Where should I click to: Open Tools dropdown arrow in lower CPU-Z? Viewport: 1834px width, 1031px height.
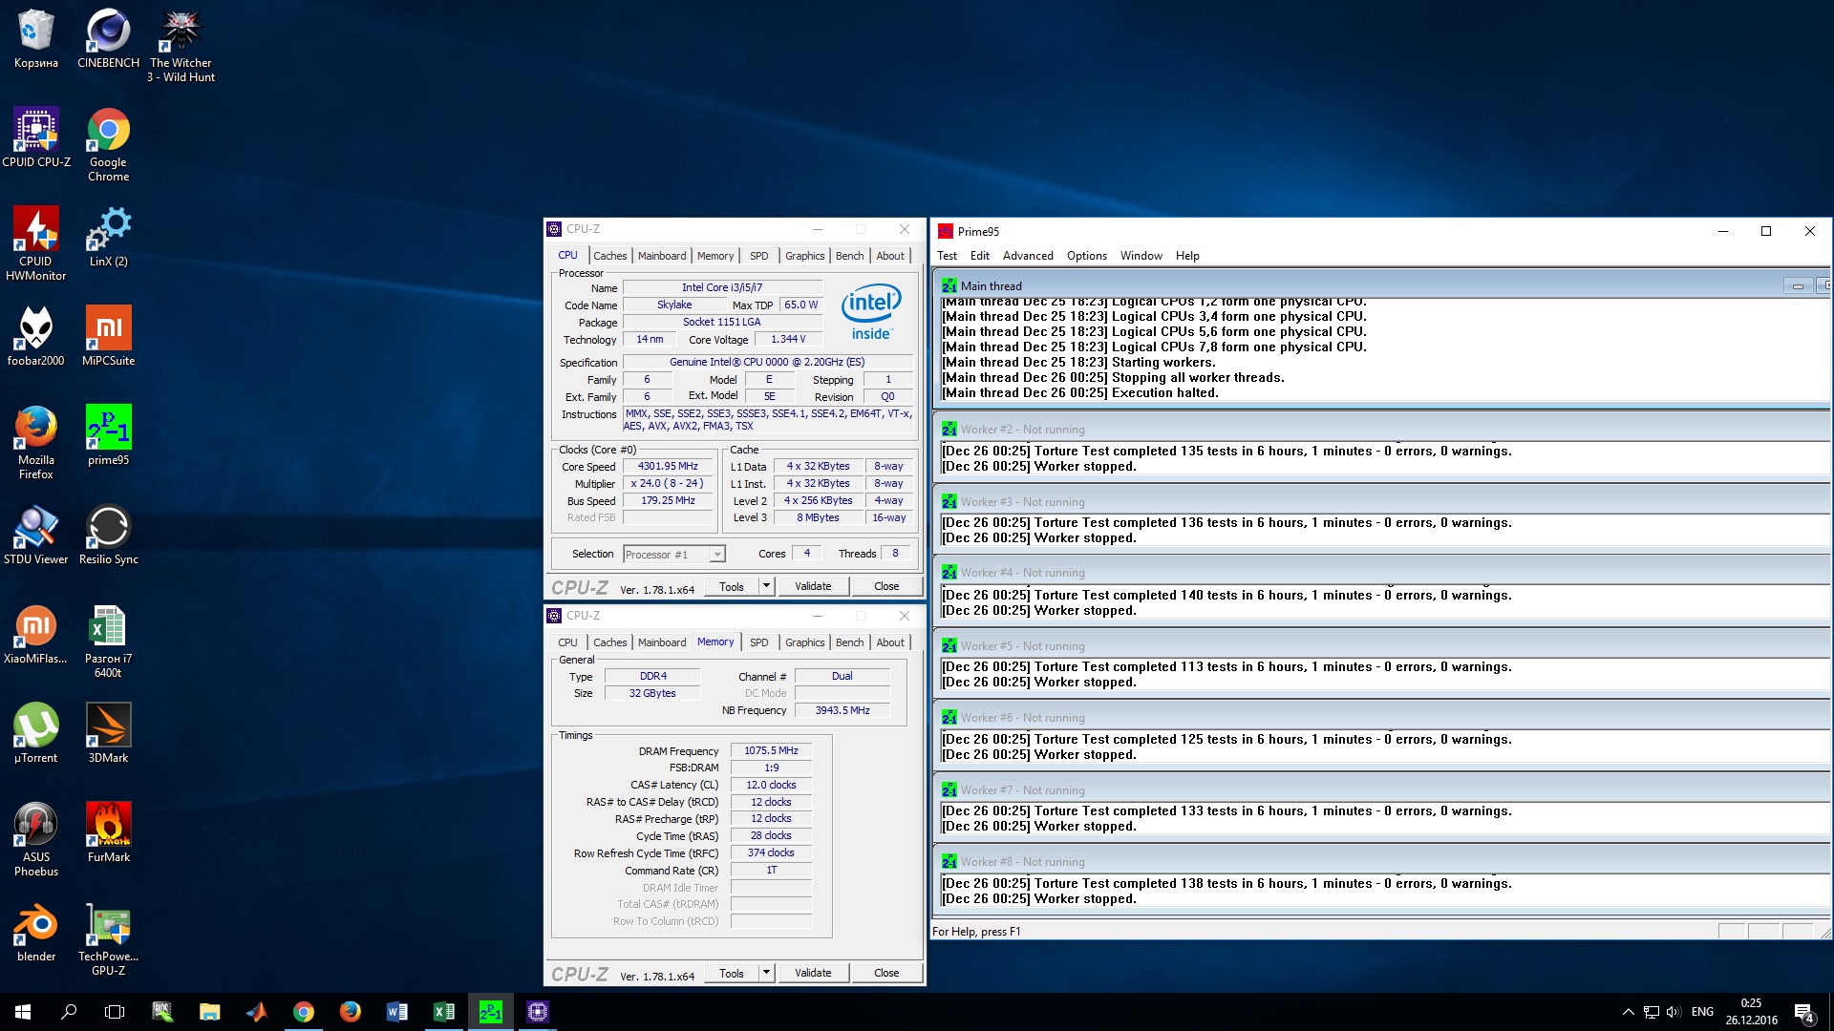tap(766, 973)
